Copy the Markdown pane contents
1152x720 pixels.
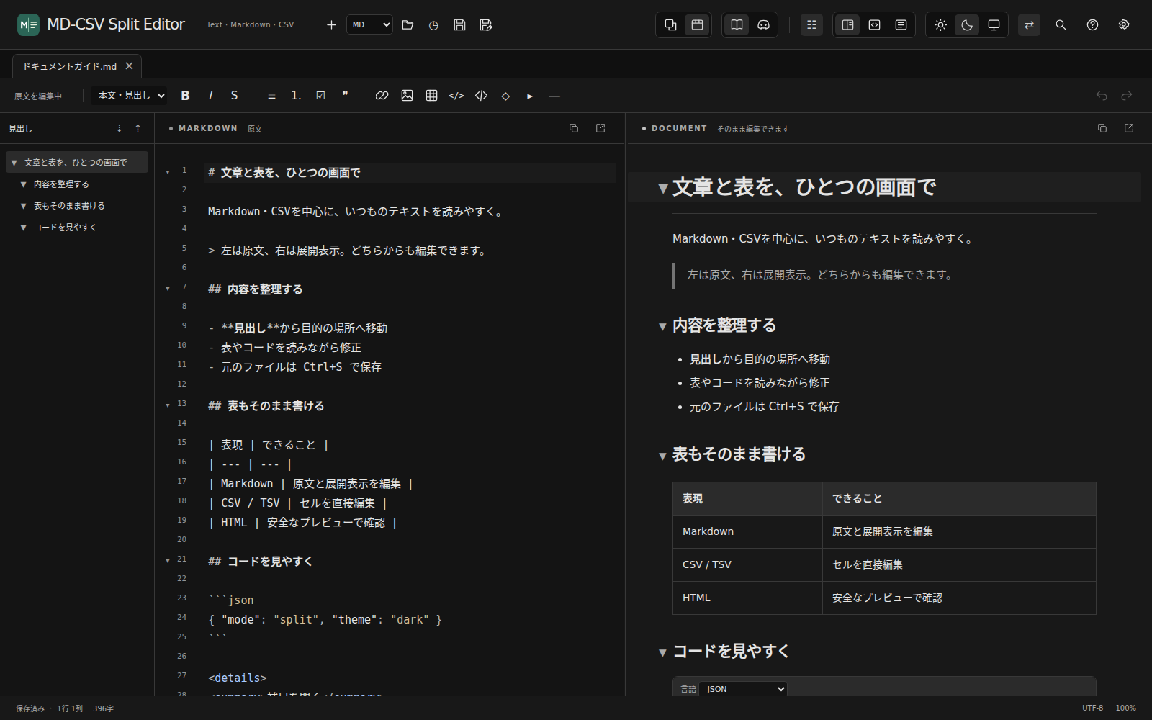574,128
